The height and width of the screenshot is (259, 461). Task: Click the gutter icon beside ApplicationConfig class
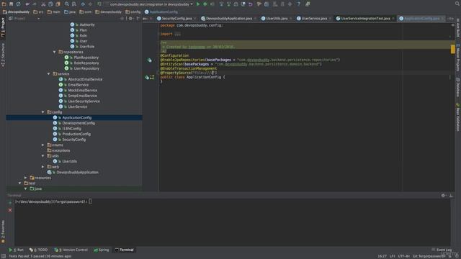click(x=147, y=77)
